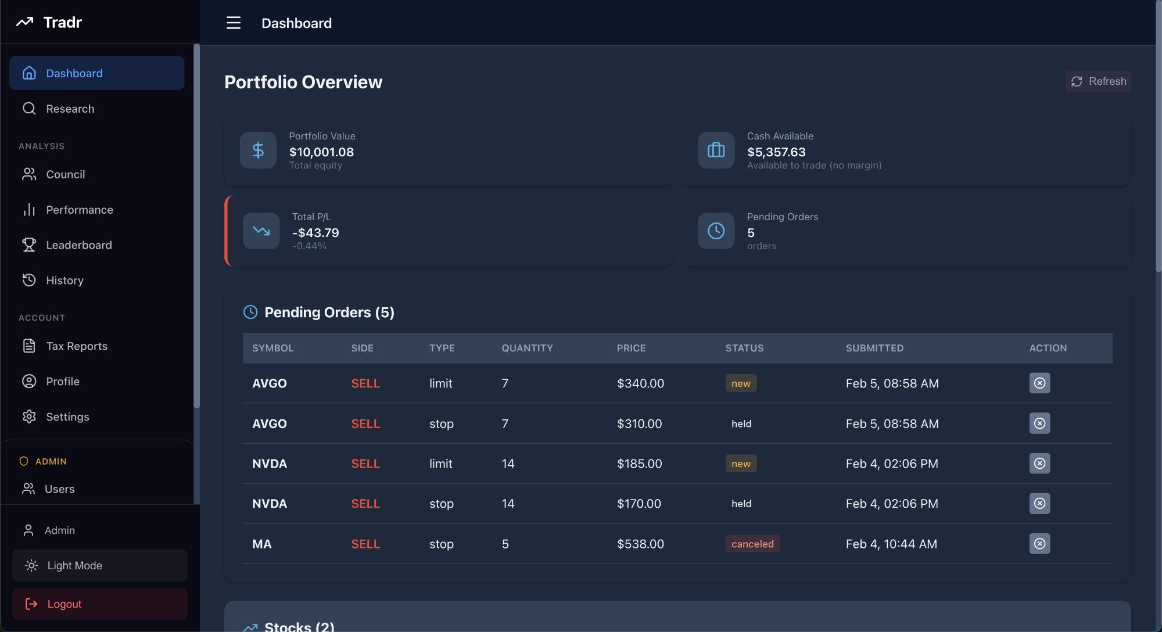
Task: Toggle the hamburger menu icon
Action: tap(234, 23)
